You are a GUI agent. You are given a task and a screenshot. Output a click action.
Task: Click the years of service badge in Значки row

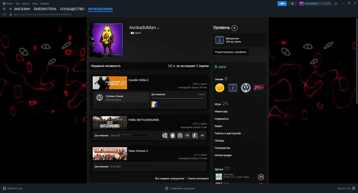233,88
